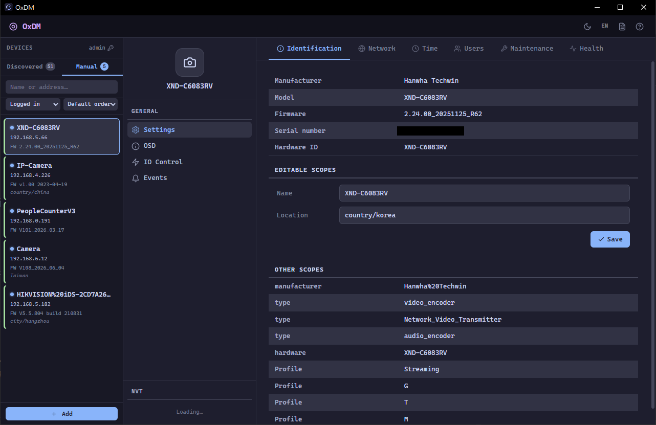The width and height of the screenshot is (656, 425).
Task: Click the city/hangzhou location text
Action: pyautogui.click(x=30, y=321)
